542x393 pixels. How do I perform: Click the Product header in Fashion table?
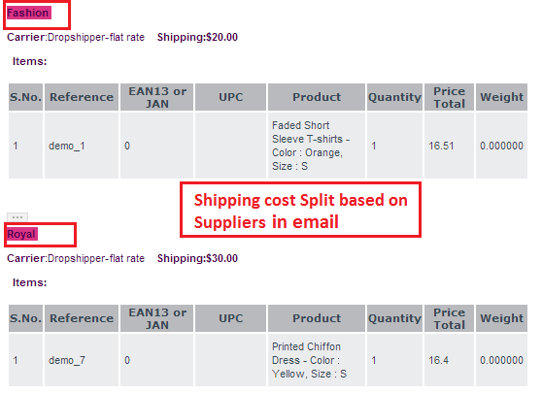[317, 97]
